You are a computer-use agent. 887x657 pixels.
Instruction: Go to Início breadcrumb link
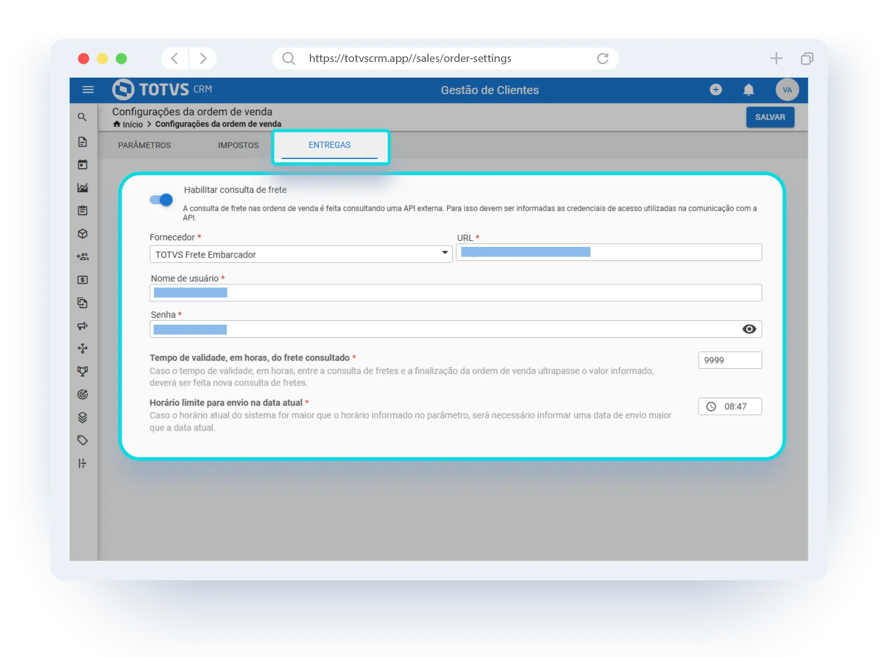point(132,124)
